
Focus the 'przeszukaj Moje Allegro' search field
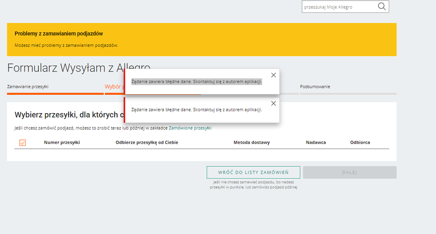[x=338, y=7]
